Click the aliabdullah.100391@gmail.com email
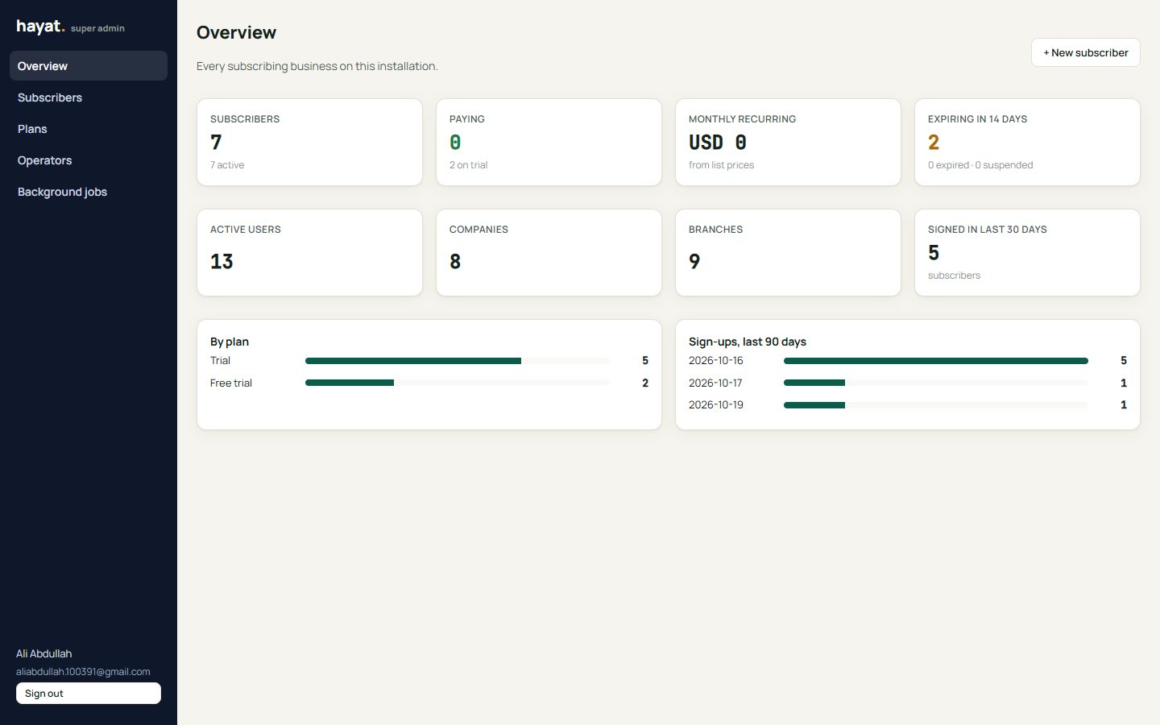This screenshot has height=725, width=1160. pyautogui.click(x=83, y=672)
